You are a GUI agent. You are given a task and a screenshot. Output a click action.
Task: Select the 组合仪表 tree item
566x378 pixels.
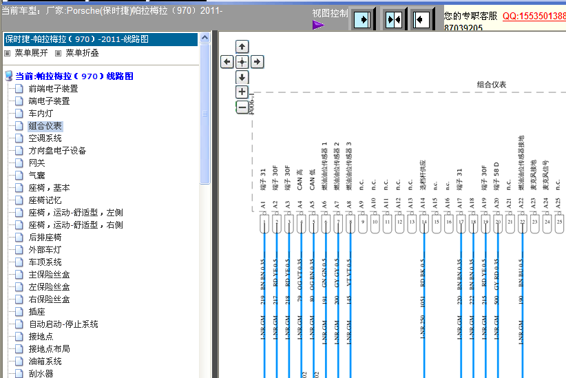coord(45,126)
